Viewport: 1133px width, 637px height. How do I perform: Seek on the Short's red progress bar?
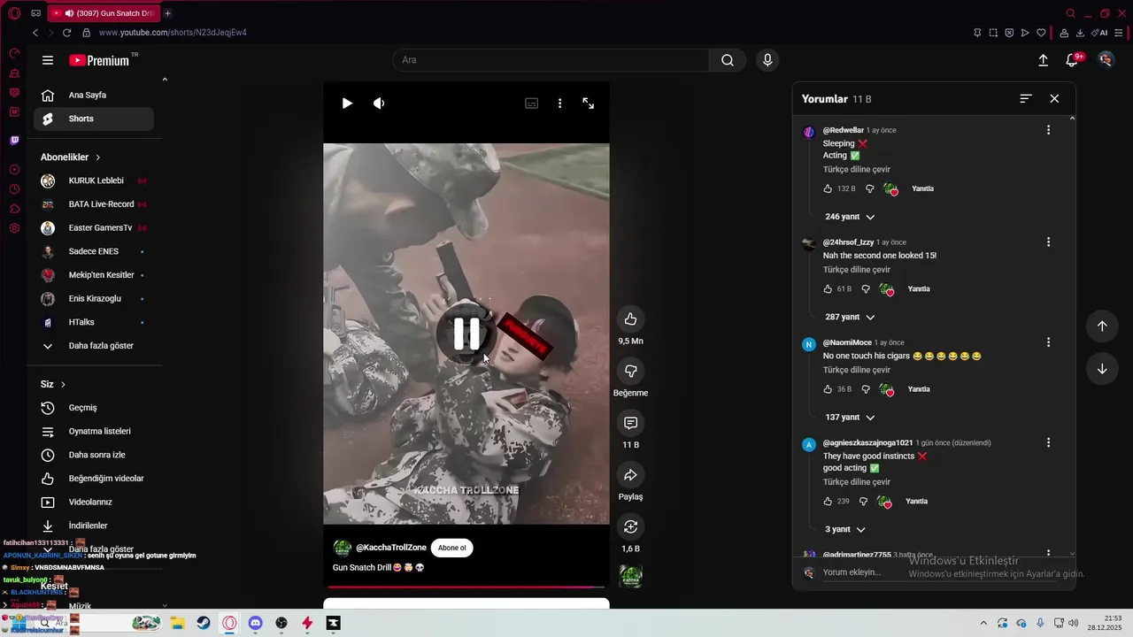[x=466, y=587]
